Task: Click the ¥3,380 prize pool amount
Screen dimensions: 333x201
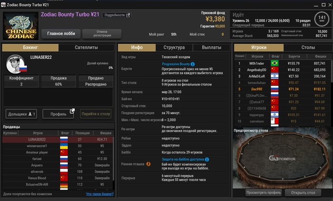Action: pos(215,19)
